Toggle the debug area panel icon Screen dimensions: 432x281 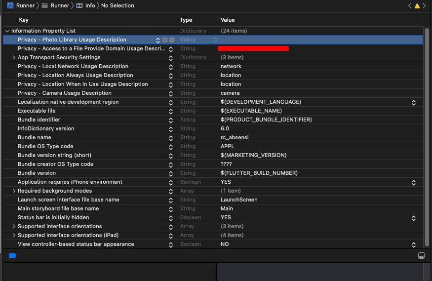coord(421,255)
